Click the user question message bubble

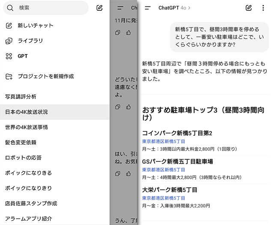[219, 37]
